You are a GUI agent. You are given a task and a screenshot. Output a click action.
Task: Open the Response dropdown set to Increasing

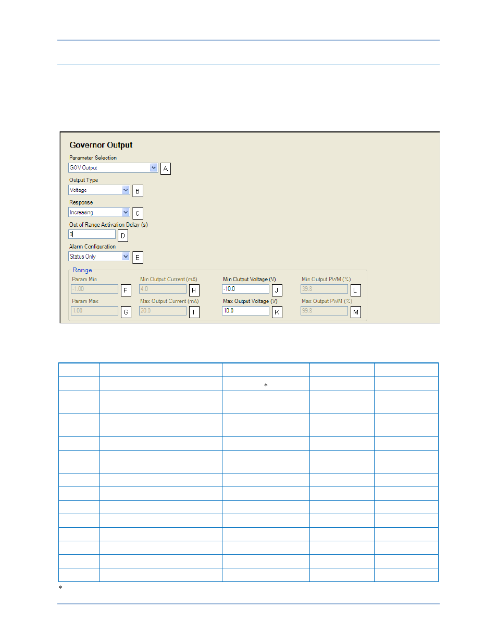[99, 213]
